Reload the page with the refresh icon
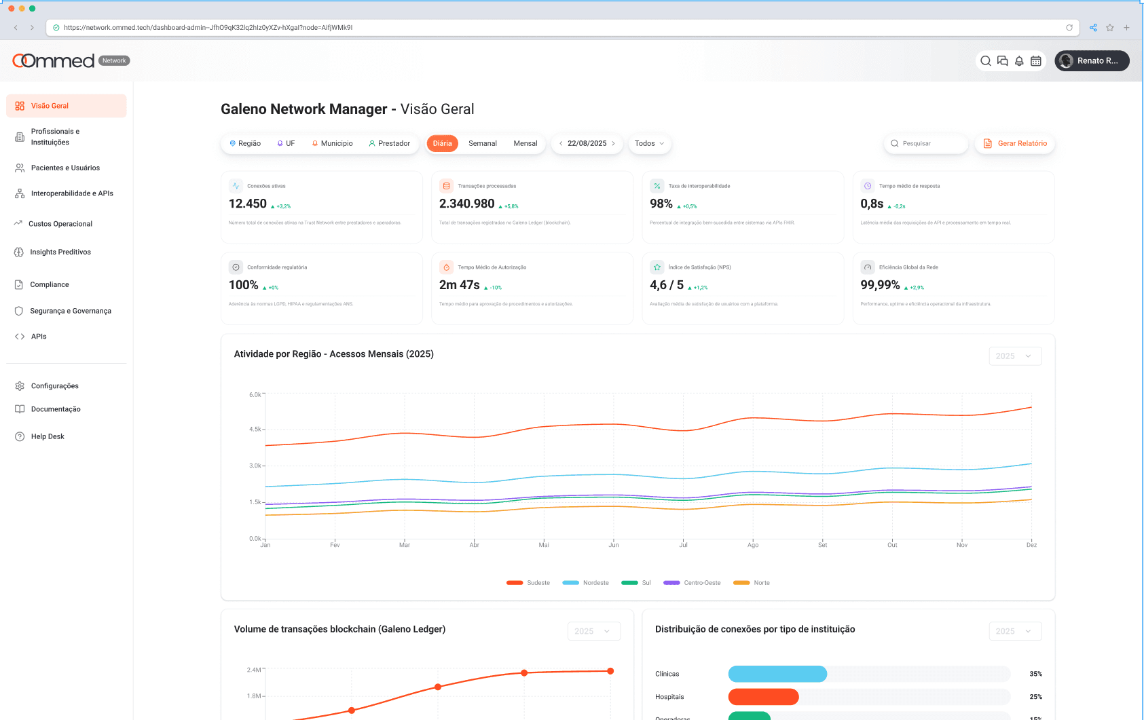 tap(1069, 28)
